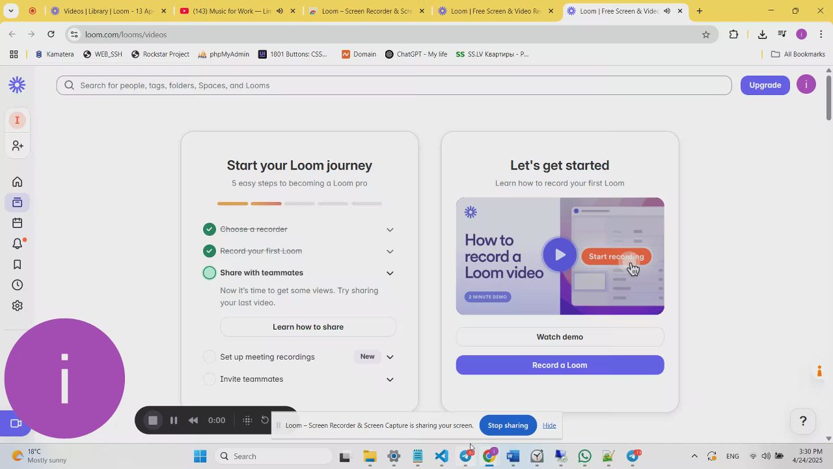The height and width of the screenshot is (469, 833).
Task: Open Chrome three-dot menu
Action: 821,35
